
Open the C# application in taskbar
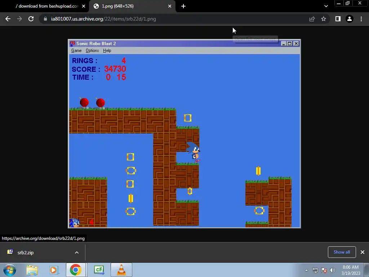[99, 270]
